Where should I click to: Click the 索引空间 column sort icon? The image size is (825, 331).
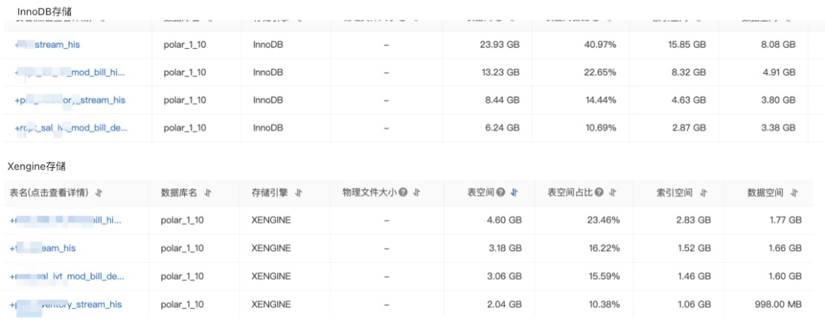(703, 192)
